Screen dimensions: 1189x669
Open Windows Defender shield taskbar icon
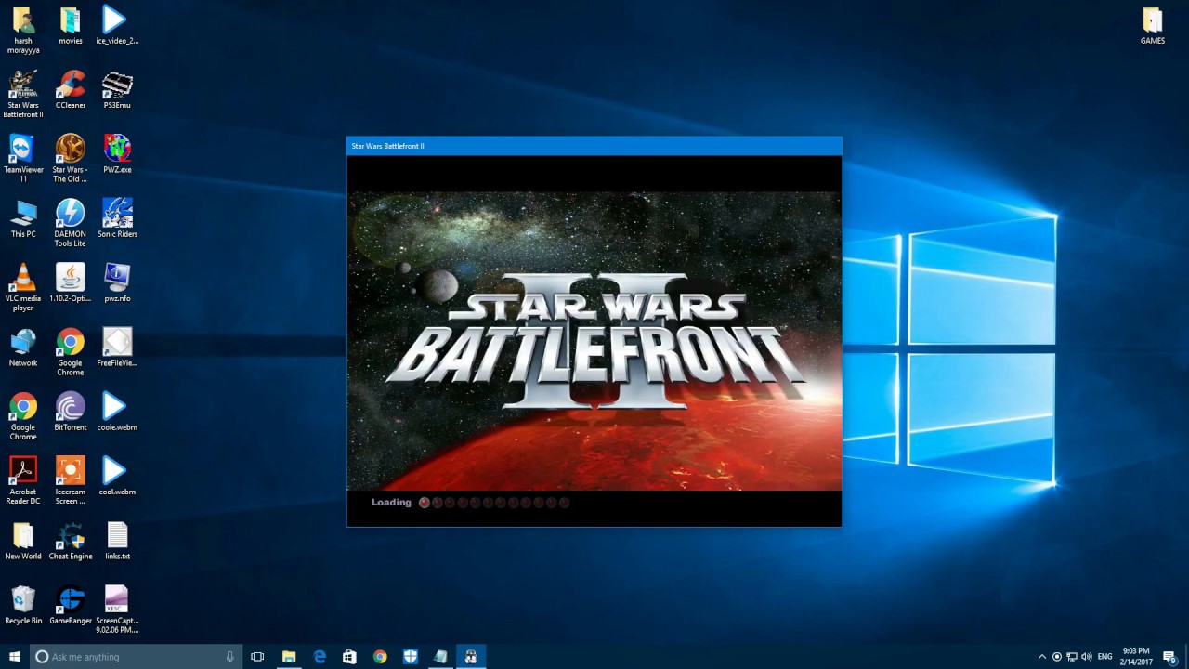(x=411, y=657)
